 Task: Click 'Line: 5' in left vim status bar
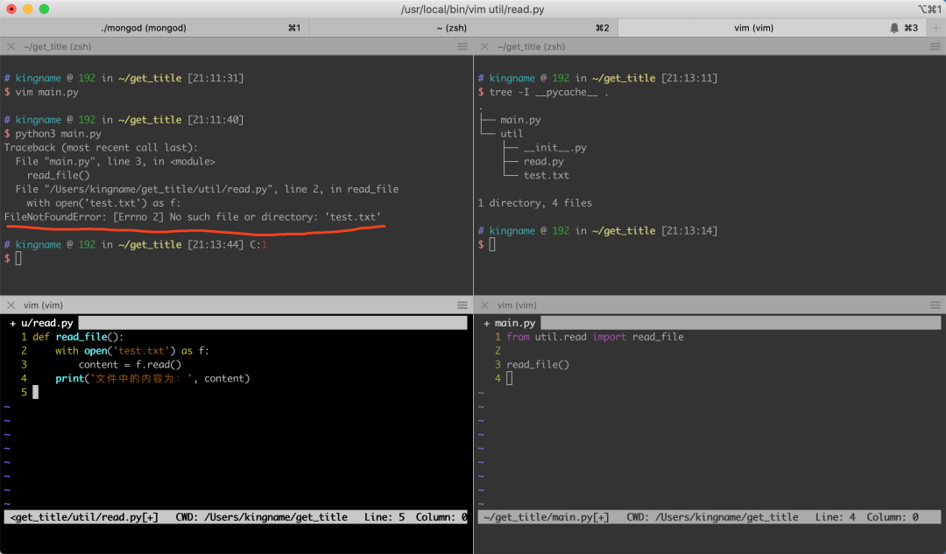coord(385,517)
